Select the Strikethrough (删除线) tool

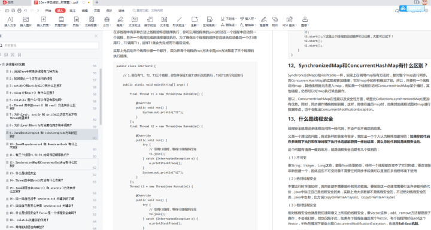point(228,25)
